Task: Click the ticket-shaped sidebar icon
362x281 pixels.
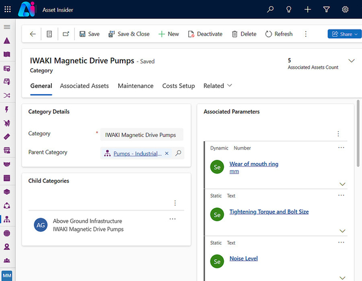Action: click(7, 136)
